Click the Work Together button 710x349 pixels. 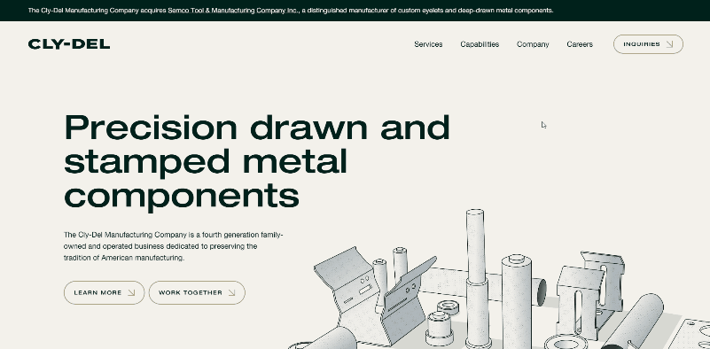197,292
